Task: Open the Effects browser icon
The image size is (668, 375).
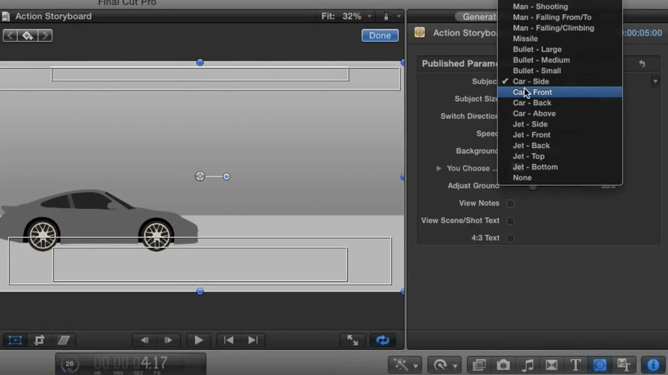Action: [x=479, y=364]
